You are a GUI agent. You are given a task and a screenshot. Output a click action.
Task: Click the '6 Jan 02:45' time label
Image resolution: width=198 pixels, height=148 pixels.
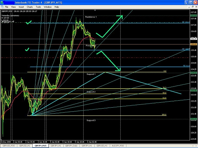point(92,142)
